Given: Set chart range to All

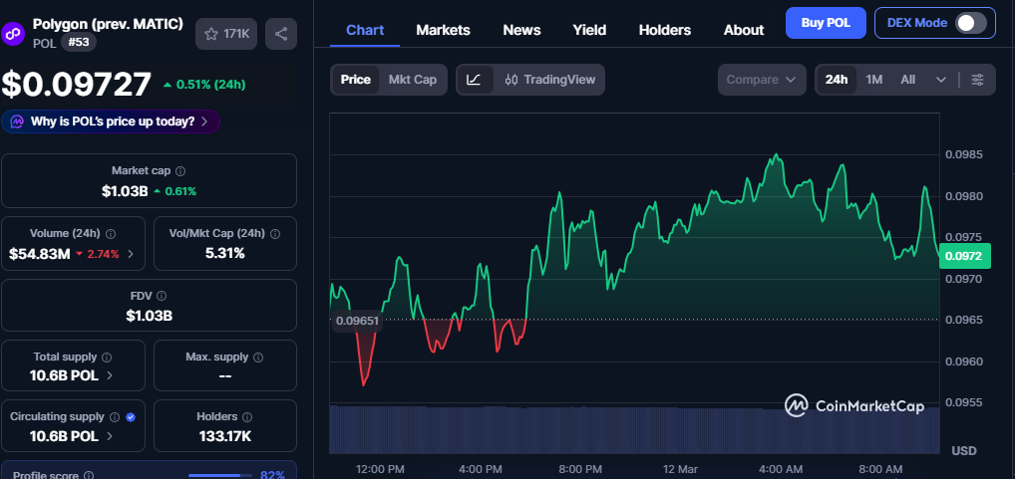Looking at the screenshot, I should (x=907, y=80).
